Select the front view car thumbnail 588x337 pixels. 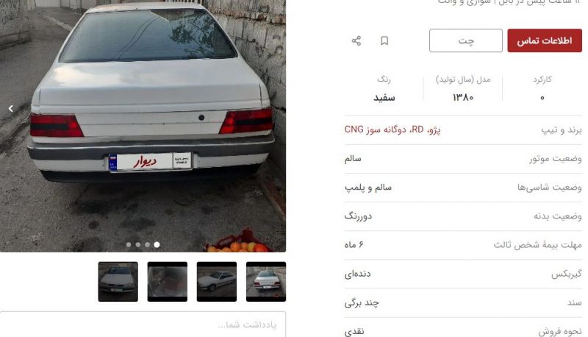coord(118,282)
